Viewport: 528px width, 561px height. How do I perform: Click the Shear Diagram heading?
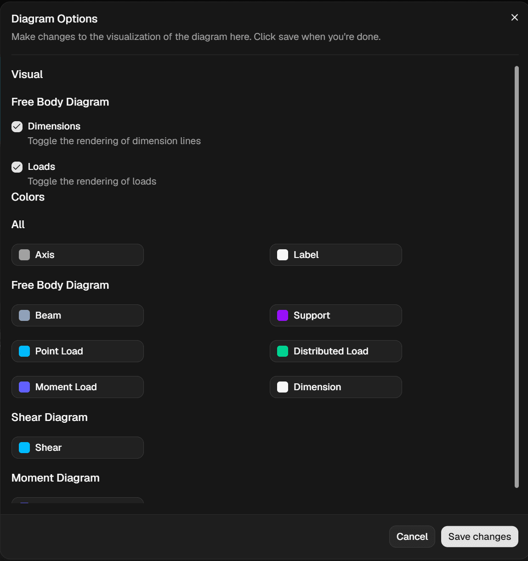click(x=50, y=417)
